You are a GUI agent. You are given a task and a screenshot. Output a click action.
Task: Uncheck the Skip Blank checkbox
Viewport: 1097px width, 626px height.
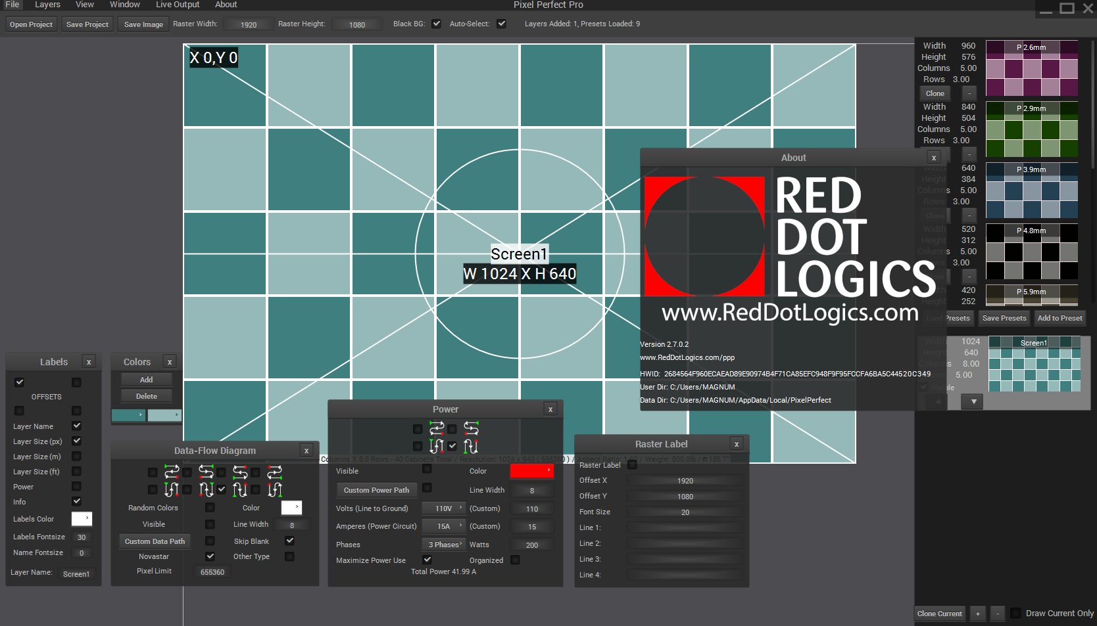(x=289, y=541)
